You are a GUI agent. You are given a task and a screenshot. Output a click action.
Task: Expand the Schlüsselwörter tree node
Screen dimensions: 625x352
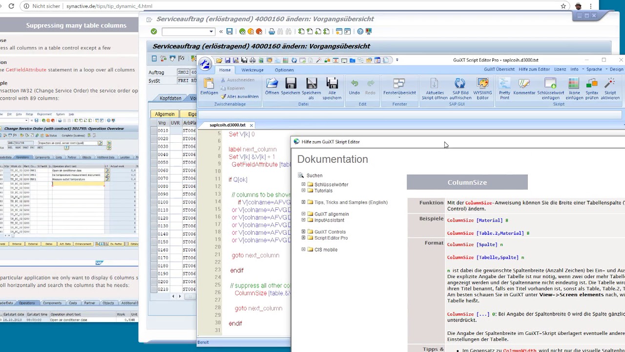(x=303, y=184)
